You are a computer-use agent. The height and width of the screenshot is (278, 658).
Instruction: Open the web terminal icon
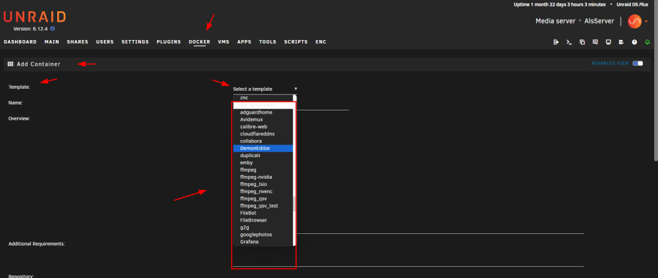[x=569, y=42]
